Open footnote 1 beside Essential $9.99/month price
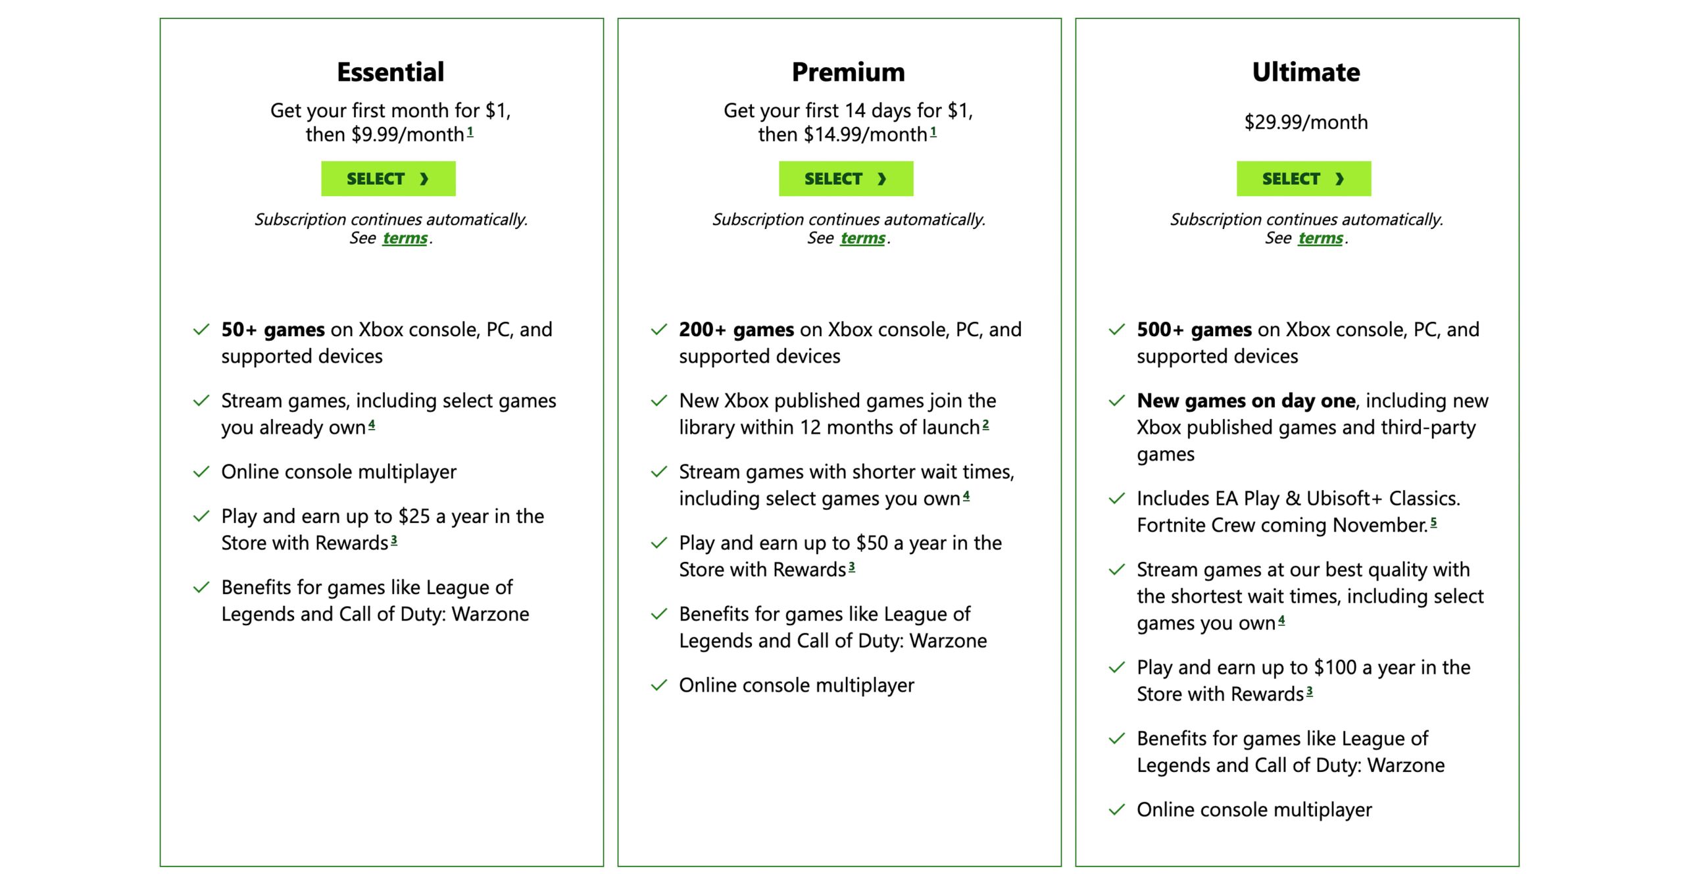This screenshot has height=887, width=1684. point(470,132)
